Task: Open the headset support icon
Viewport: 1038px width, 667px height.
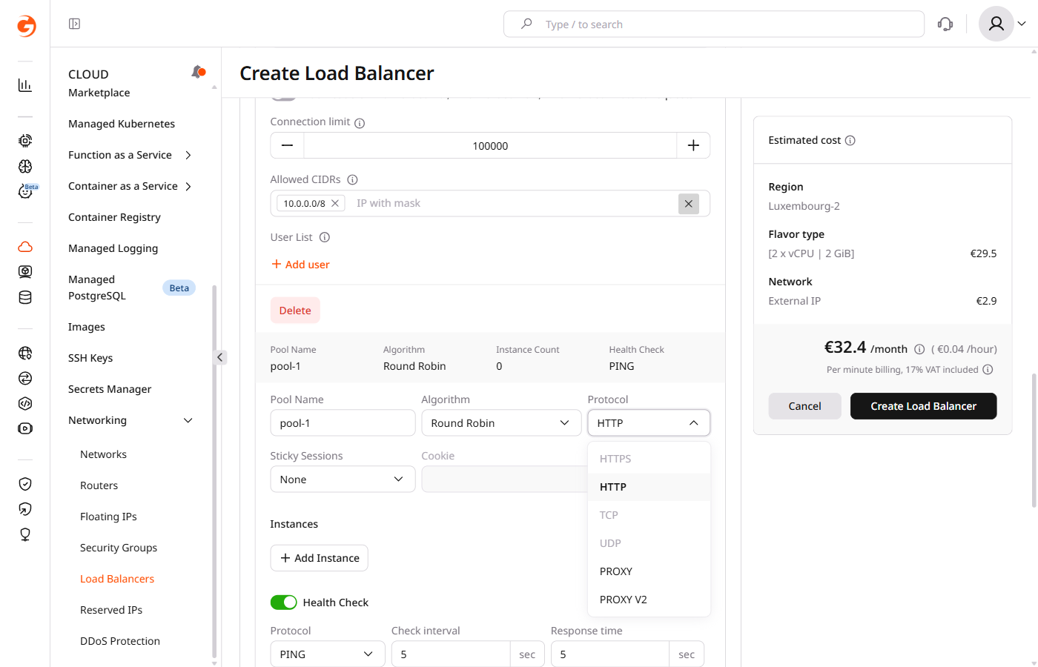Action: point(945,24)
